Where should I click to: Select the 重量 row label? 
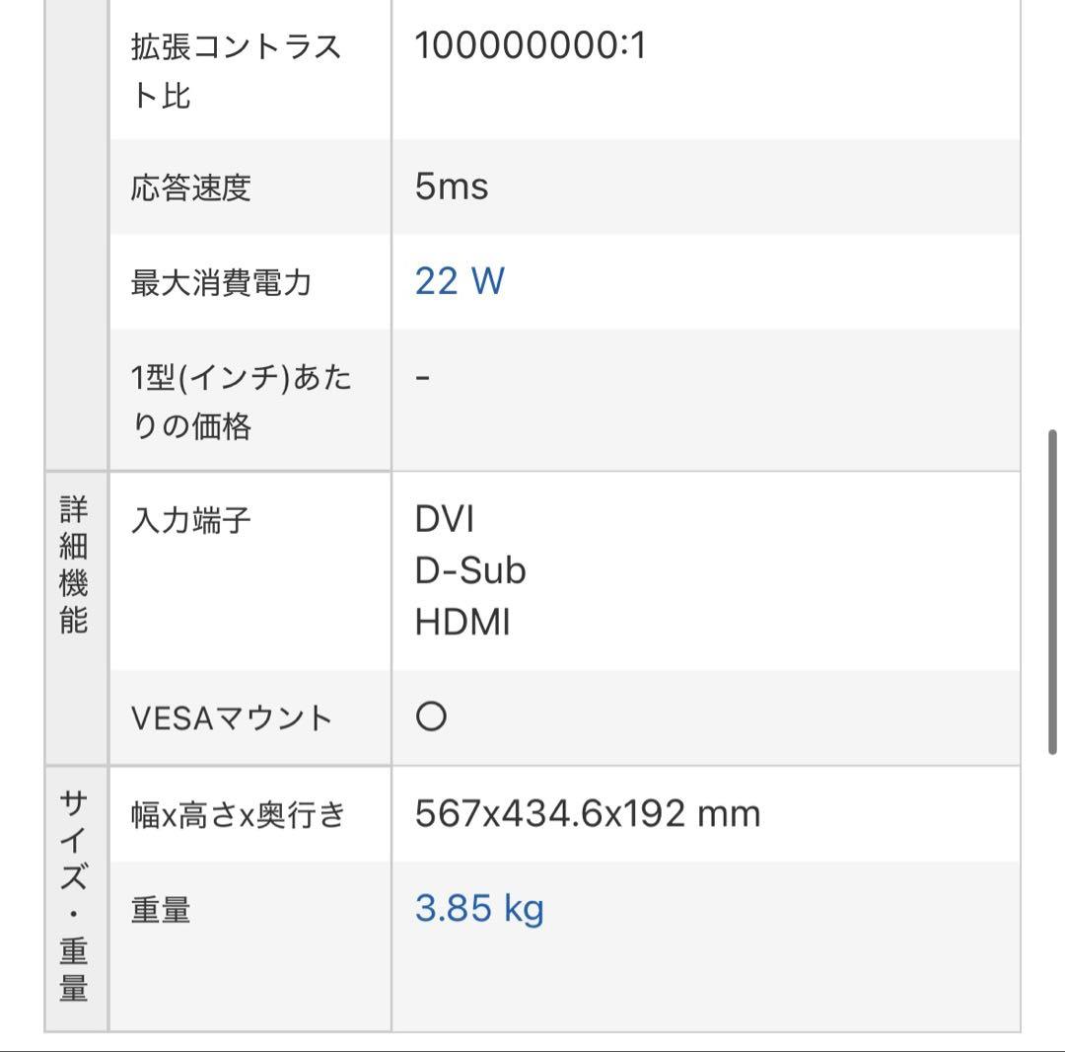point(161,910)
